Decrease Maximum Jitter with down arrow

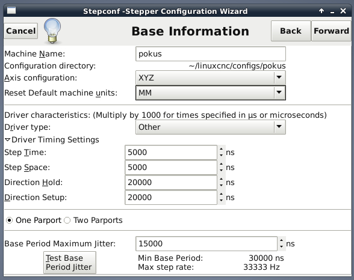(x=281, y=247)
